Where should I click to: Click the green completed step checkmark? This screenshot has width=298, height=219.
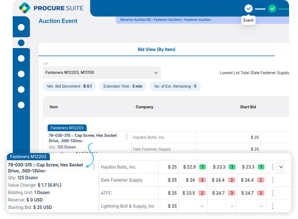tap(272, 8)
